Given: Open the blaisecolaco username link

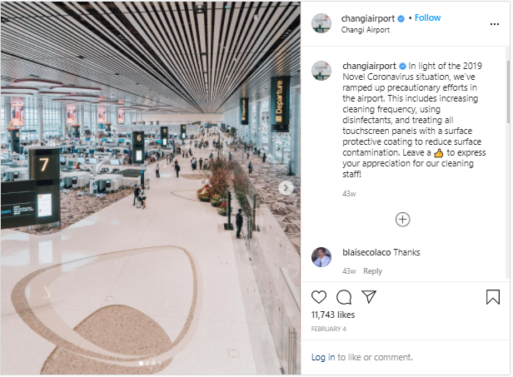Looking at the screenshot, I should coord(366,252).
